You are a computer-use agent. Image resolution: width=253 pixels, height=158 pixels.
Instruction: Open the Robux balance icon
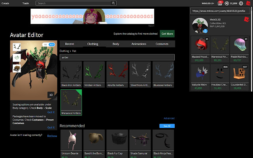(x=227, y=3)
